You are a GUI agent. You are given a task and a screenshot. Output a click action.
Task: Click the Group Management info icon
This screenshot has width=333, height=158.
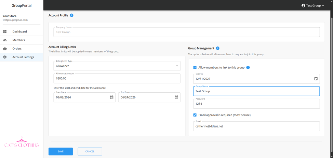click(x=218, y=48)
